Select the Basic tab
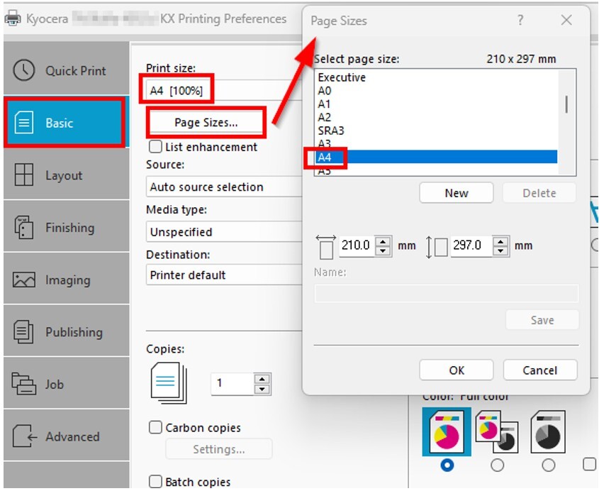 point(67,122)
